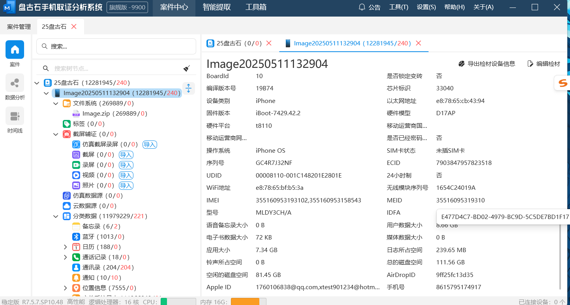Click the serial number GC4R7J32NF
Image resolution: width=570 pixels, height=305 pixels.
tap(274, 163)
